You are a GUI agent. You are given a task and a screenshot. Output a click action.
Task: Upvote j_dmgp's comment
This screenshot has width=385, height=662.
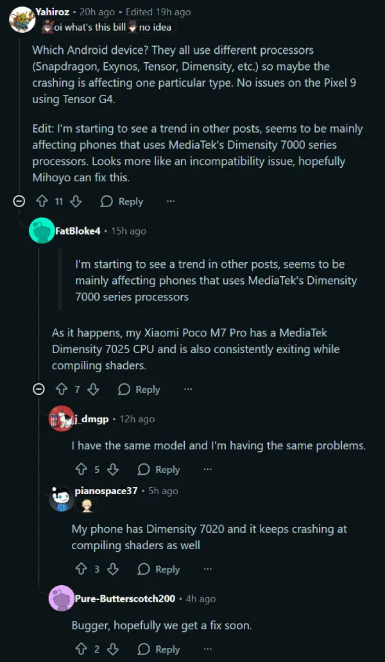[x=81, y=469]
